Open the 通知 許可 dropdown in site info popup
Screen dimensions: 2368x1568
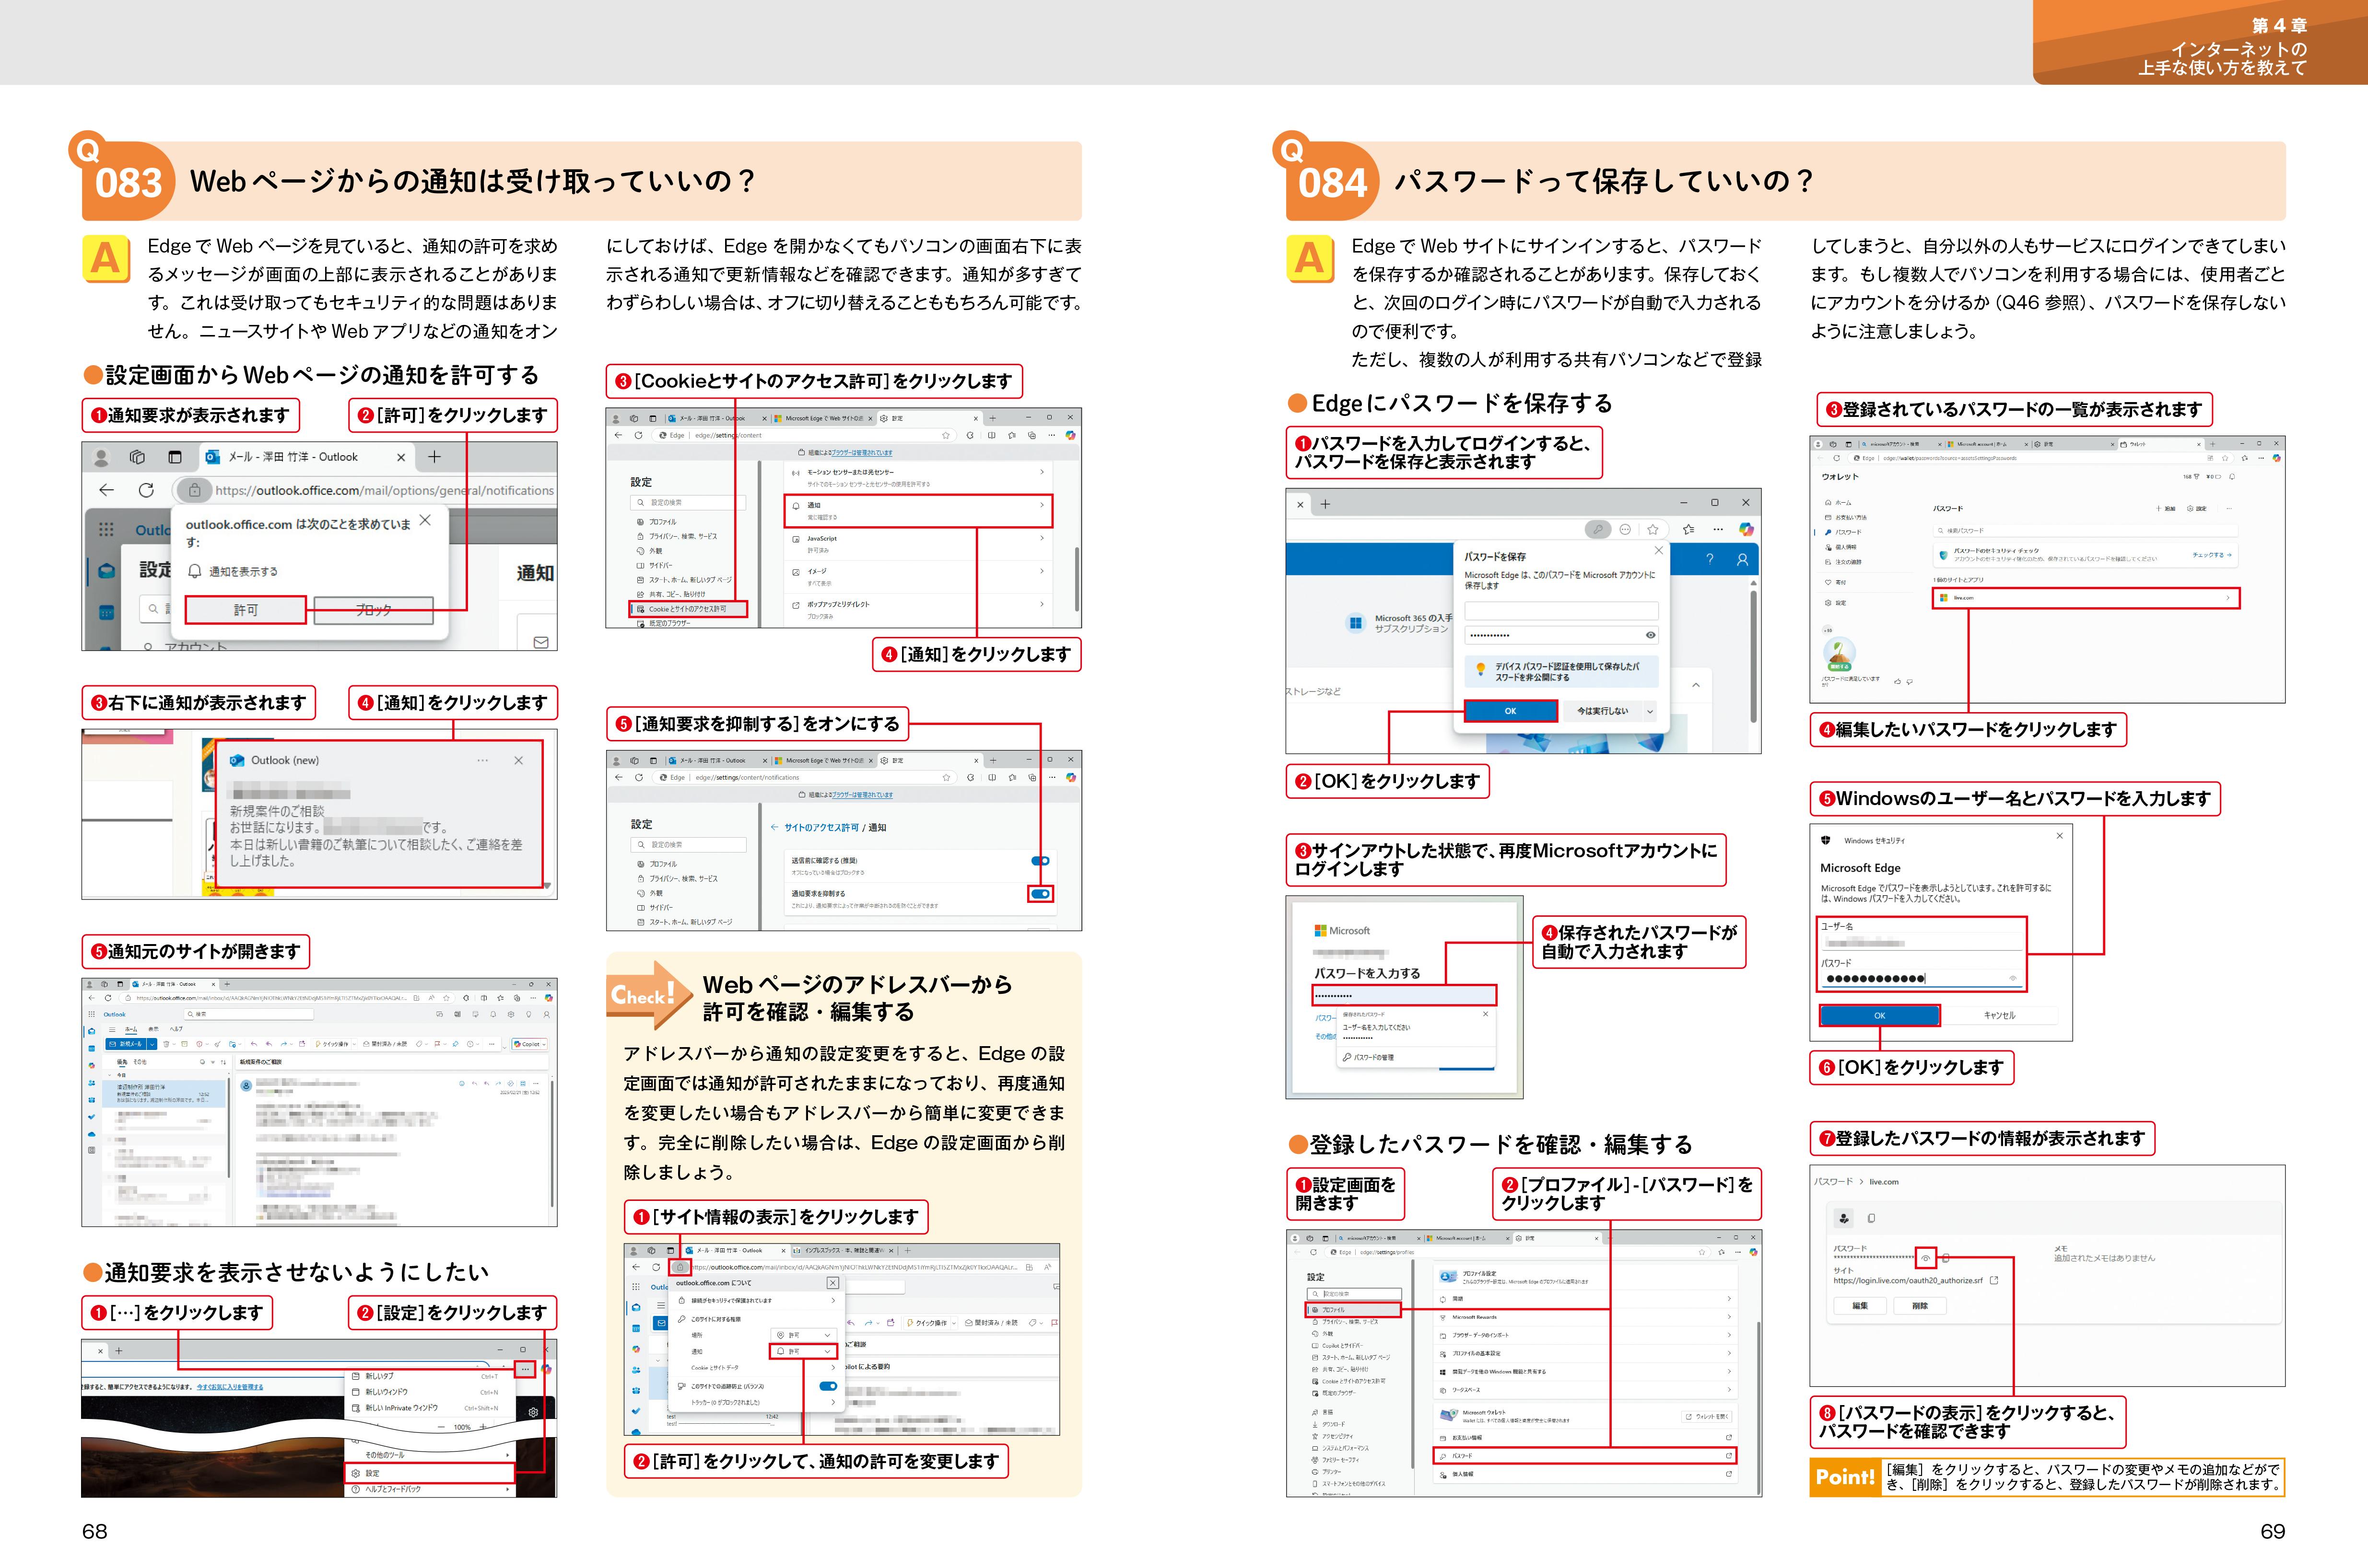(802, 1351)
